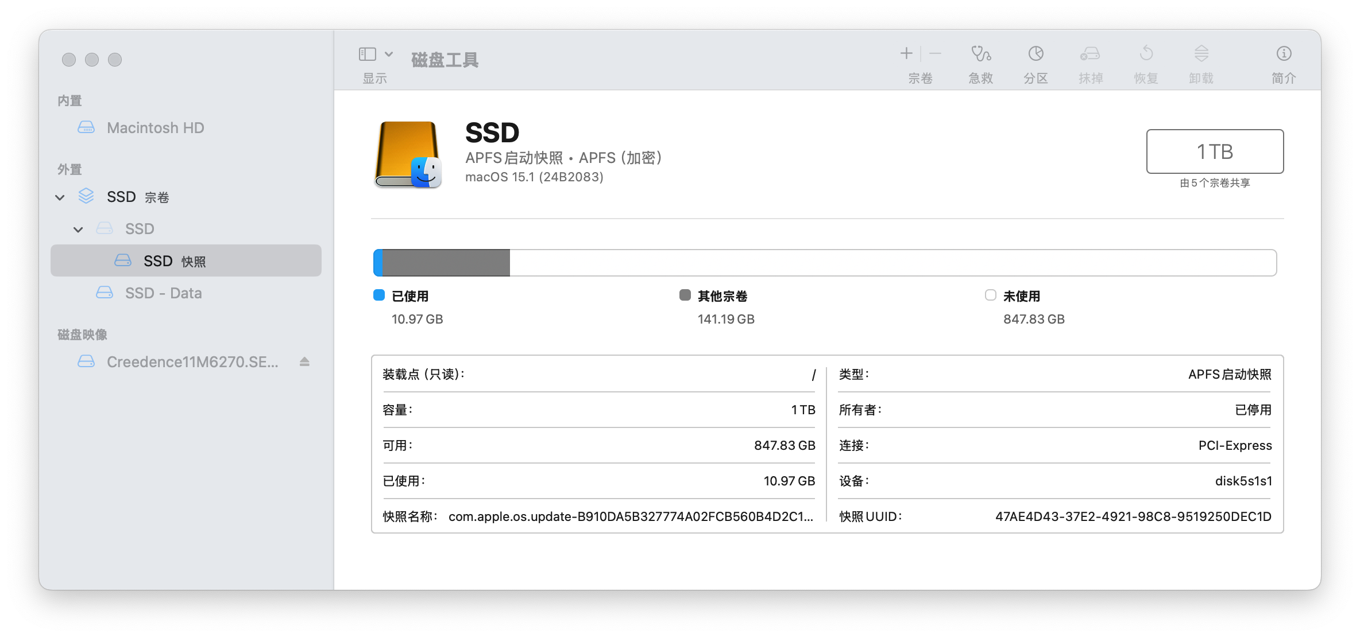Click the Restore (恢复) toolbar icon
1360x638 pixels.
coord(1146,54)
